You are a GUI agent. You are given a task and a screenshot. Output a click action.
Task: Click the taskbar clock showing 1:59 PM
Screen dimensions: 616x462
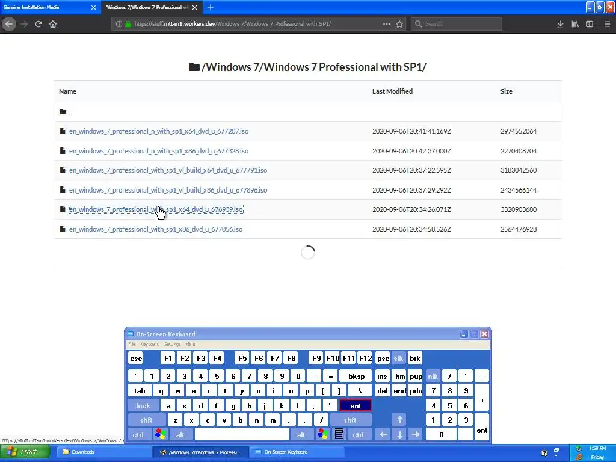597,448
